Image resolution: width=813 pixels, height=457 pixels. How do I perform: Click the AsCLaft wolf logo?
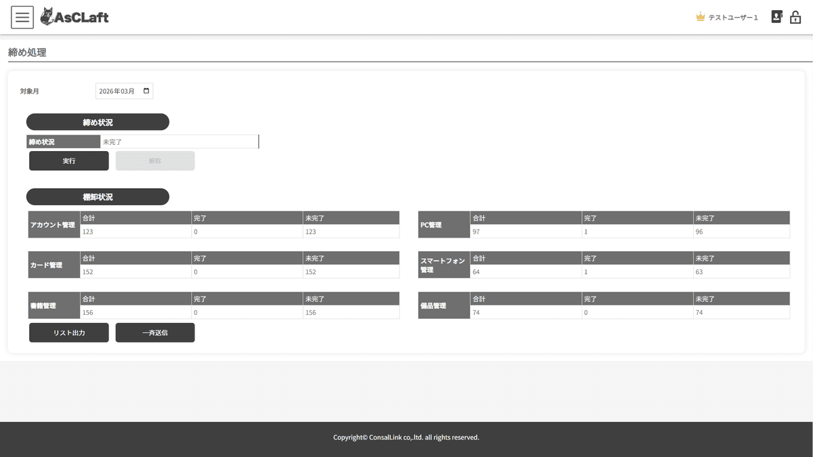click(75, 17)
